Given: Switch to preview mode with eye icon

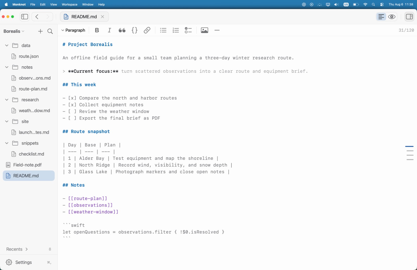Looking at the screenshot, I should click(392, 17).
